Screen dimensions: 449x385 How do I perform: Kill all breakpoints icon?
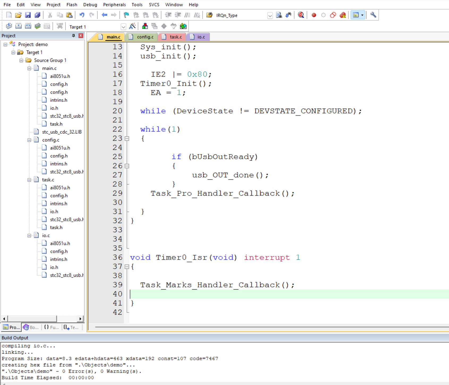point(343,15)
